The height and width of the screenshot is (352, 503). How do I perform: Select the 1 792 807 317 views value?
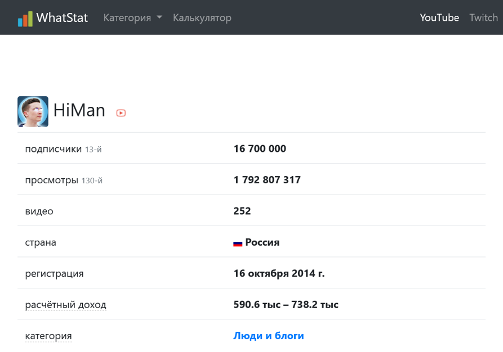[x=267, y=180]
